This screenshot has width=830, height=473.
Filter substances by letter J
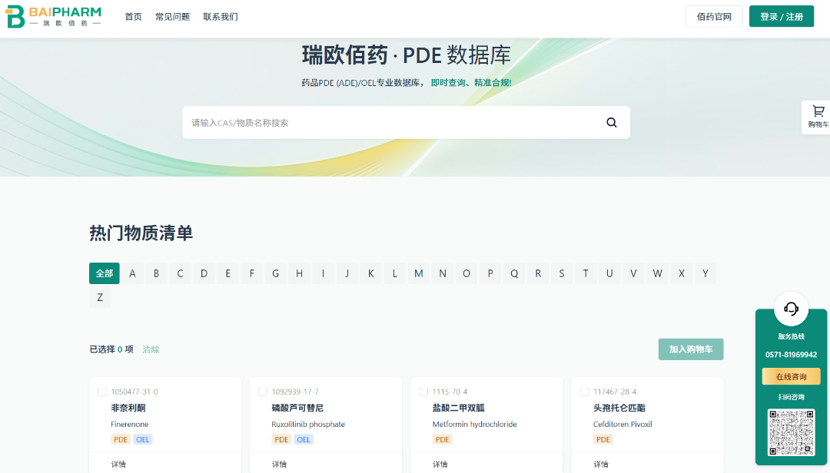[347, 273]
